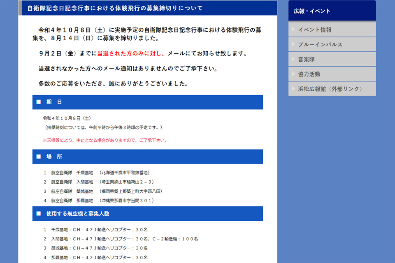Screen dimensions: 395x263
Task: Click the white square beside 使用する航空機と募集人数
Action: pyautogui.click(x=39, y=213)
